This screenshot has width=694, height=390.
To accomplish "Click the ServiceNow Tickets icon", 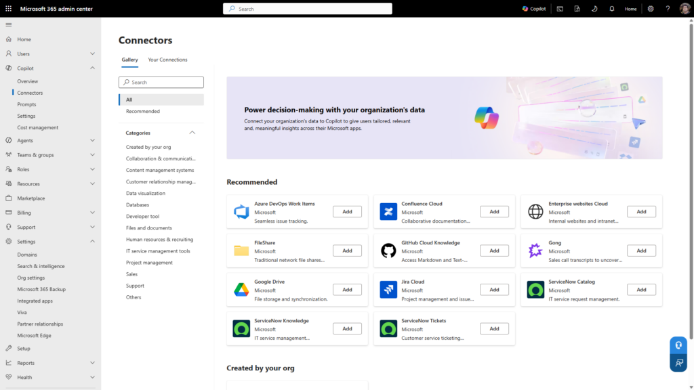I will click(x=388, y=328).
